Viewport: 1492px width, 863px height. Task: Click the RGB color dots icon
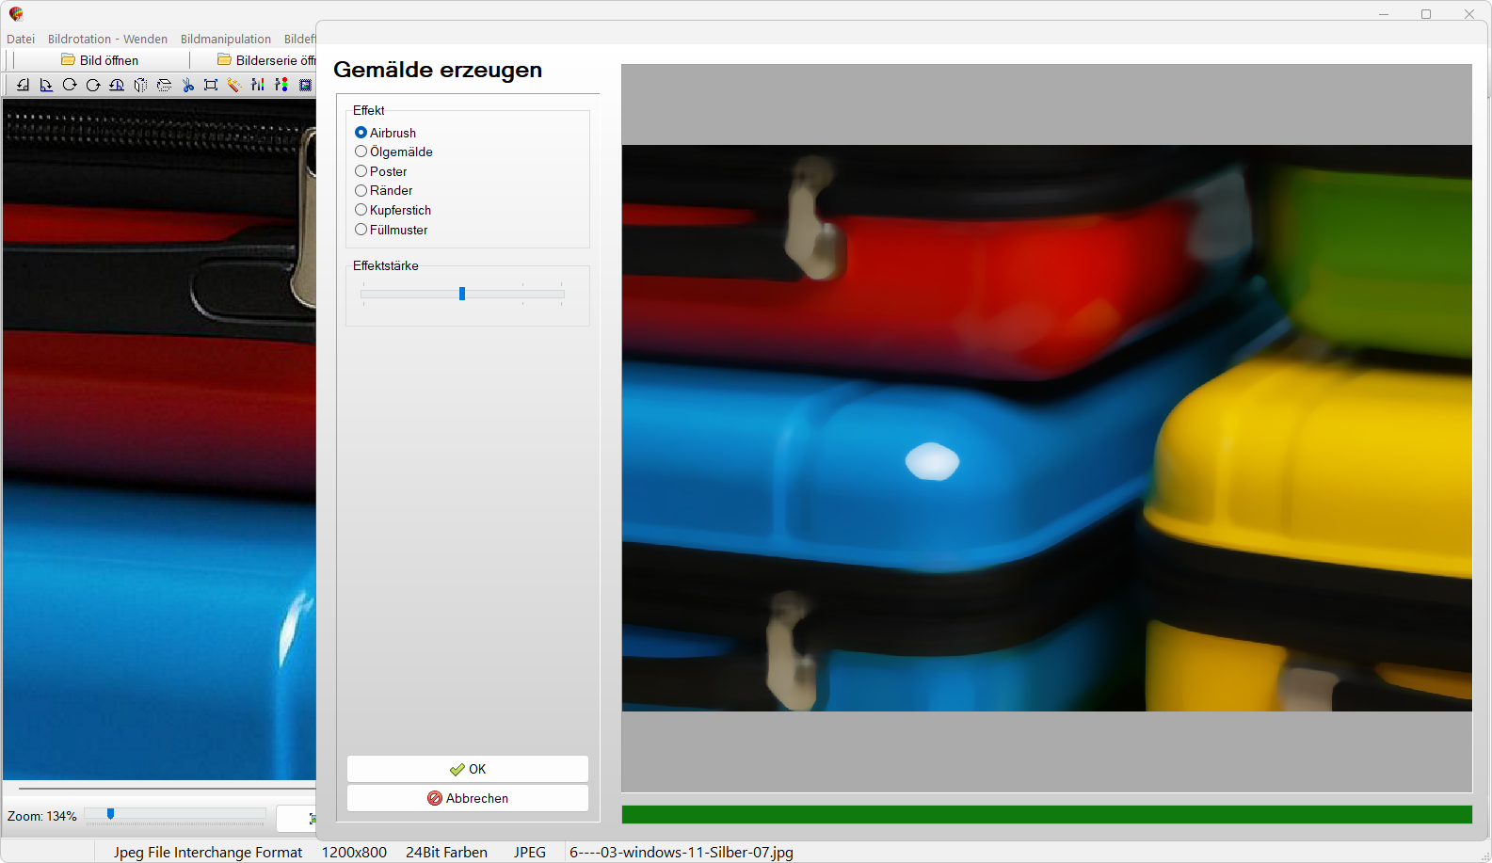pyautogui.click(x=281, y=85)
